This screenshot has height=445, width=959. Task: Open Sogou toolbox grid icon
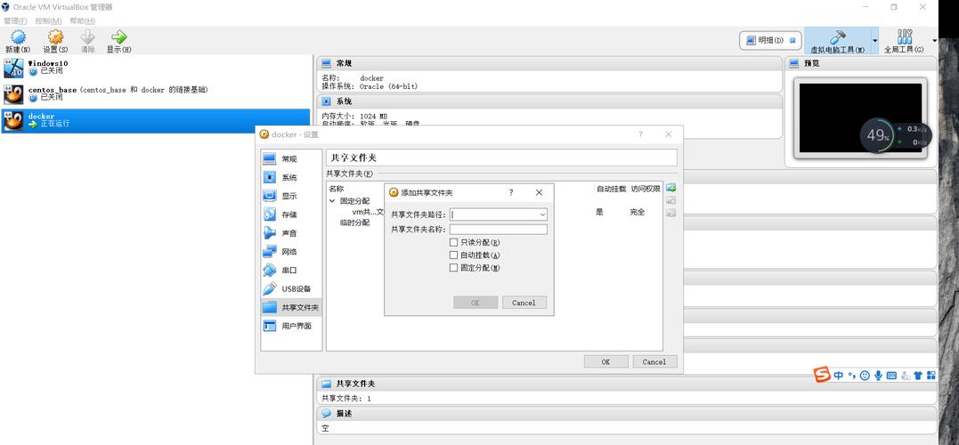click(x=931, y=376)
